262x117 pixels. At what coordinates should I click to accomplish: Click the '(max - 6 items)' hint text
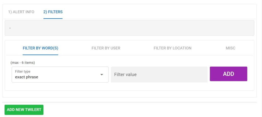tap(23, 63)
